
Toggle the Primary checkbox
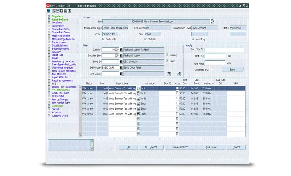(167, 55)
